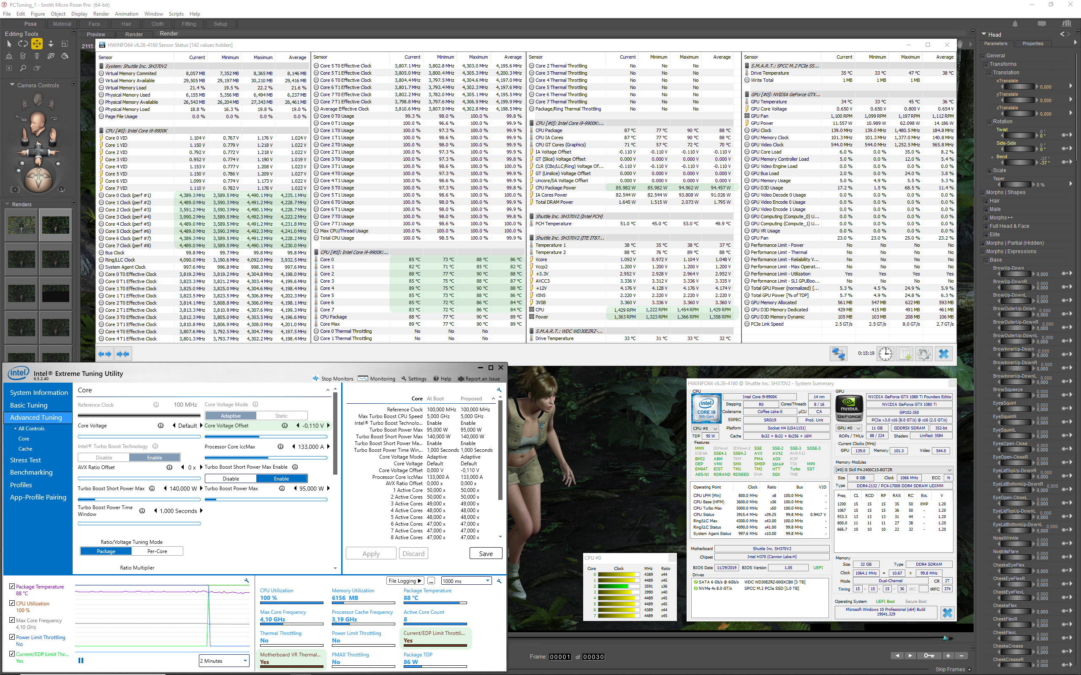
Task: Open the 1000 ms polling interval dropdown
Action: pyautogui.click(x=466, y=581)
